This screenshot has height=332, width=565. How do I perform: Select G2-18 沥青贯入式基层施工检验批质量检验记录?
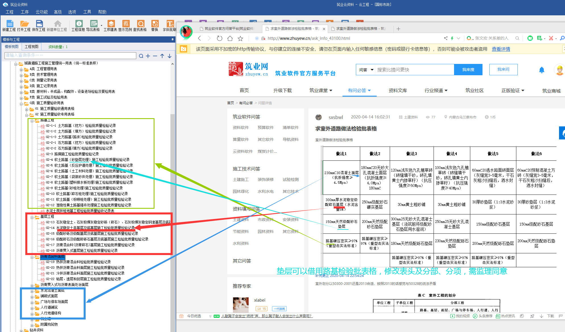tap(82, 251)
